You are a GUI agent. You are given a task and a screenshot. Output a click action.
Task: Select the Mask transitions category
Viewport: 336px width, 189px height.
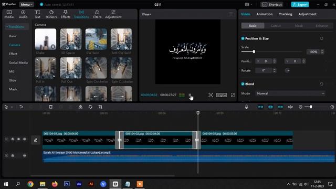coord(13,89)
